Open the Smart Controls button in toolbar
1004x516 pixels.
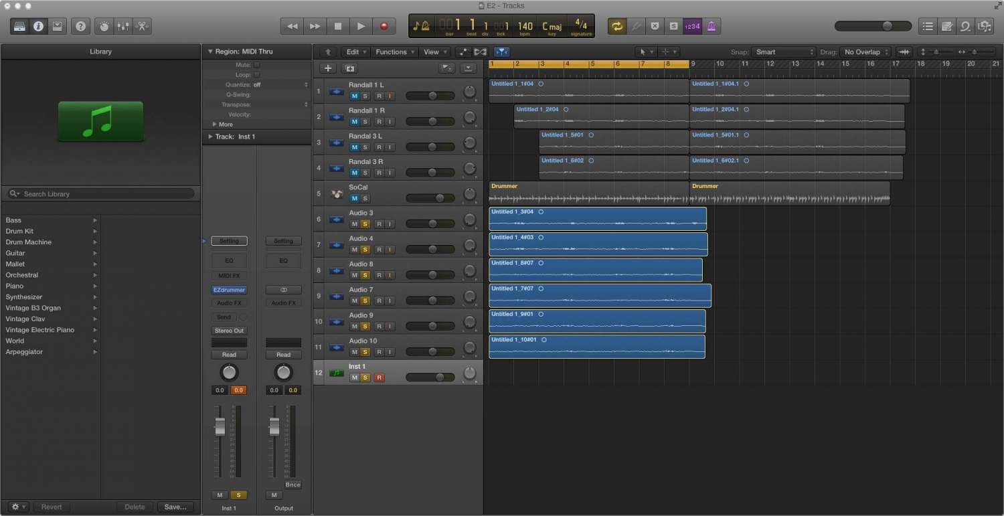104,26
